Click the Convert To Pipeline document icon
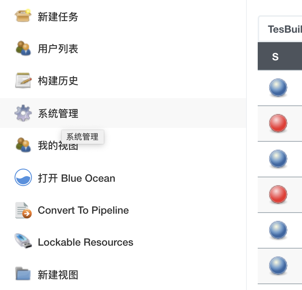This screenshot has height=290, width=302. [x=23, y=210]
